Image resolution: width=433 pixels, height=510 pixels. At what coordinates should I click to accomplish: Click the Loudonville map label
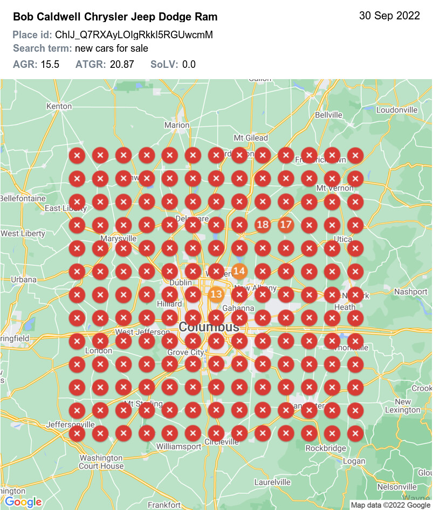397,110
